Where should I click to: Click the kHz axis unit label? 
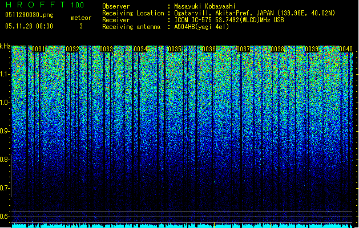[5, 46]
